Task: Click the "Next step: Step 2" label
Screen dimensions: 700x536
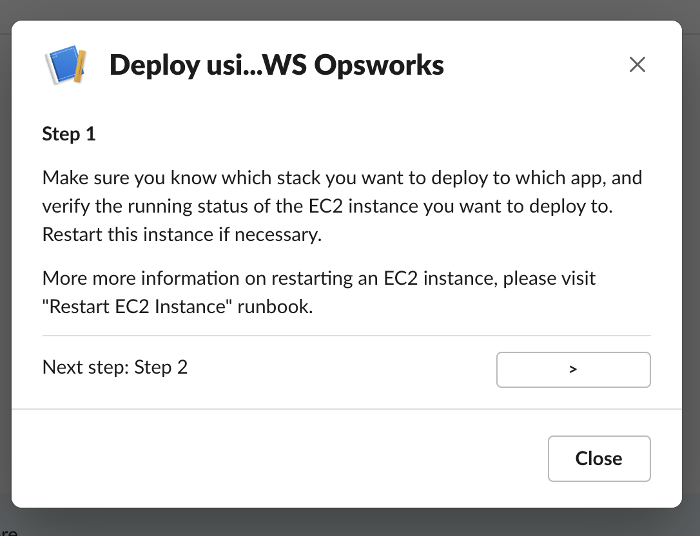Action: (x=115, y=367)
